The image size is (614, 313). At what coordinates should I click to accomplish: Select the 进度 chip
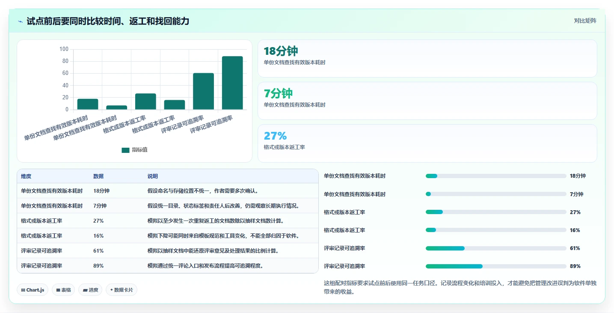[x=90, y=290]
